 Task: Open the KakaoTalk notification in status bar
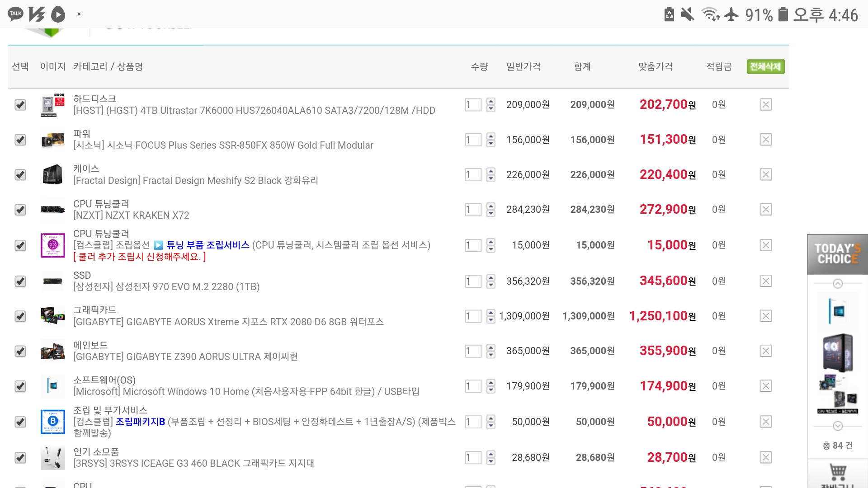tap(15, 14)
